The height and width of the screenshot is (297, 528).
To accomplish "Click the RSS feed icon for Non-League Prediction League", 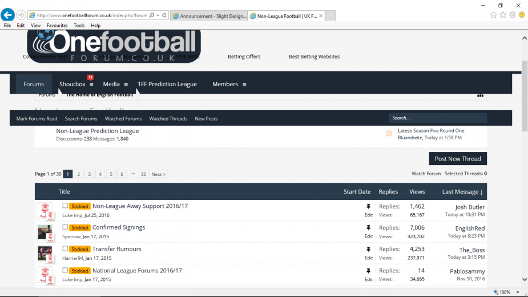I will (389, 134).
